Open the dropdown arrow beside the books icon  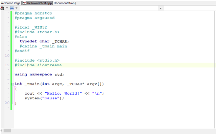(x=7, y=8)
